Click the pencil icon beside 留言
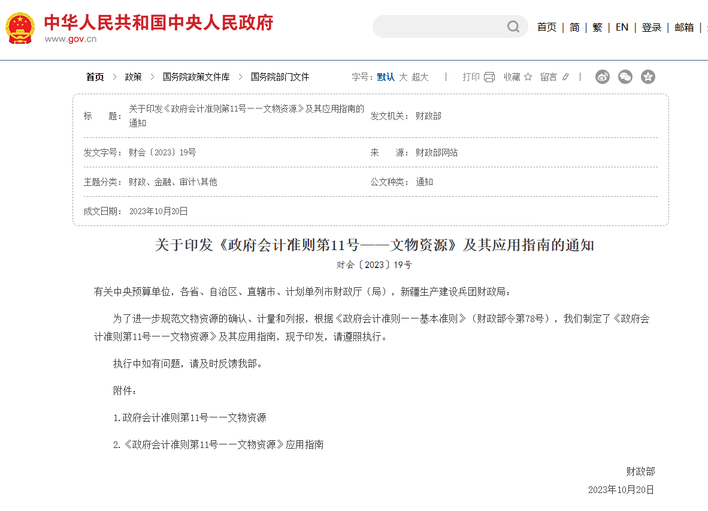 (x=565, y=77)
